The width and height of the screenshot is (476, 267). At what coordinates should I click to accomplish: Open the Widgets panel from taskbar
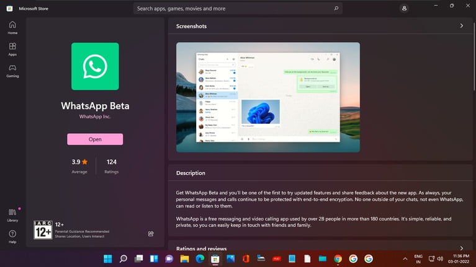pos(154,258)
